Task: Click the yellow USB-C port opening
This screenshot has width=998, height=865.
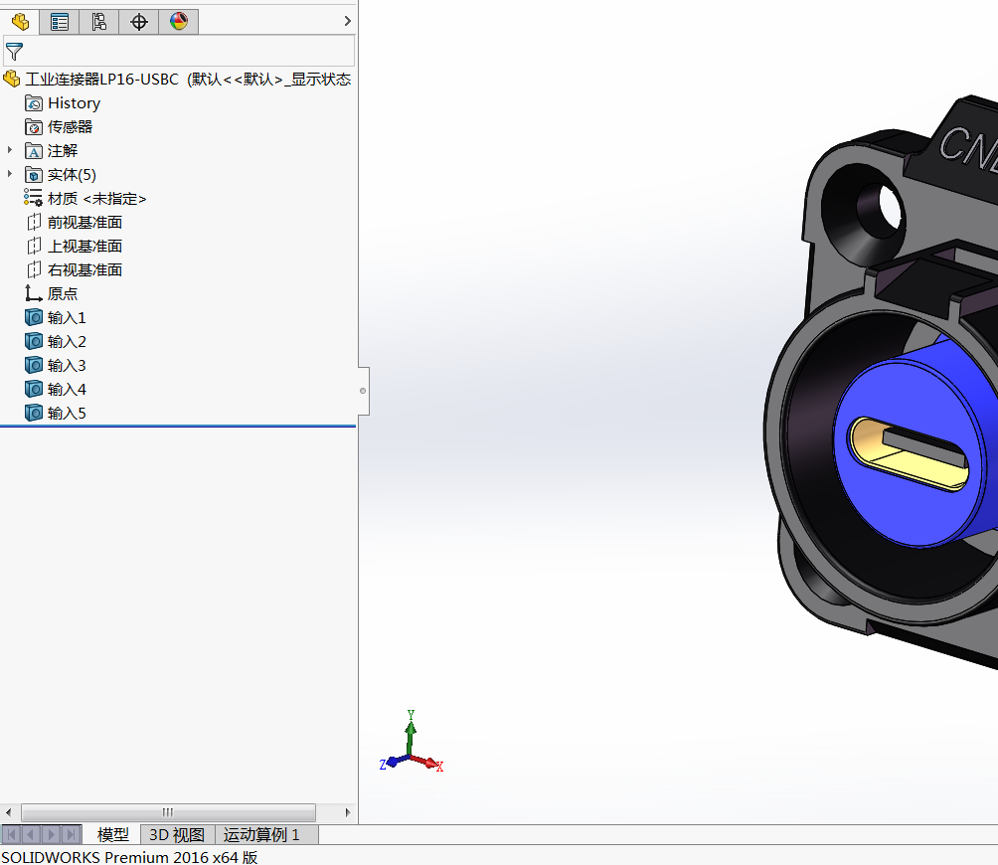Action: click(x=909, y=453)
